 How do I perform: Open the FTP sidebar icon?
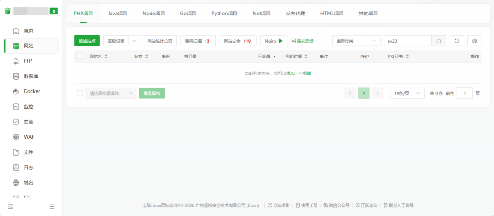[16, 61]
